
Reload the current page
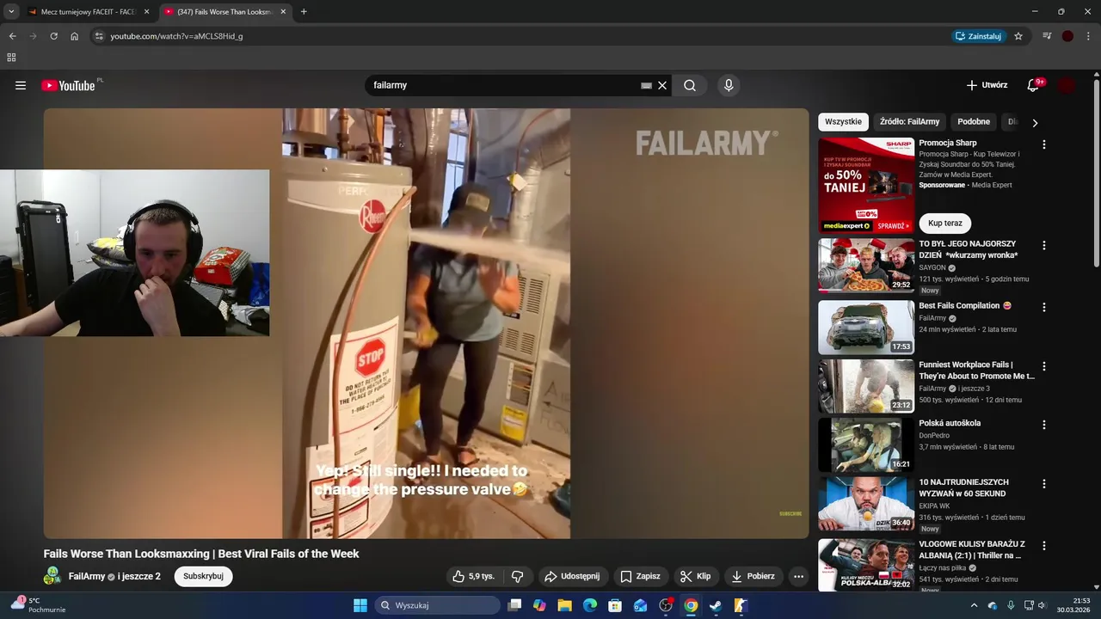(x=53, y=36)
